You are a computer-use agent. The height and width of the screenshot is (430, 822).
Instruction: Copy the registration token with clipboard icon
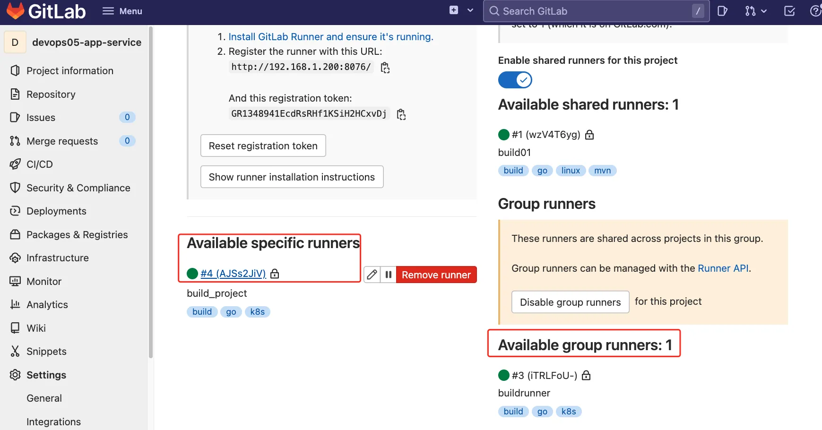(401, 114)
